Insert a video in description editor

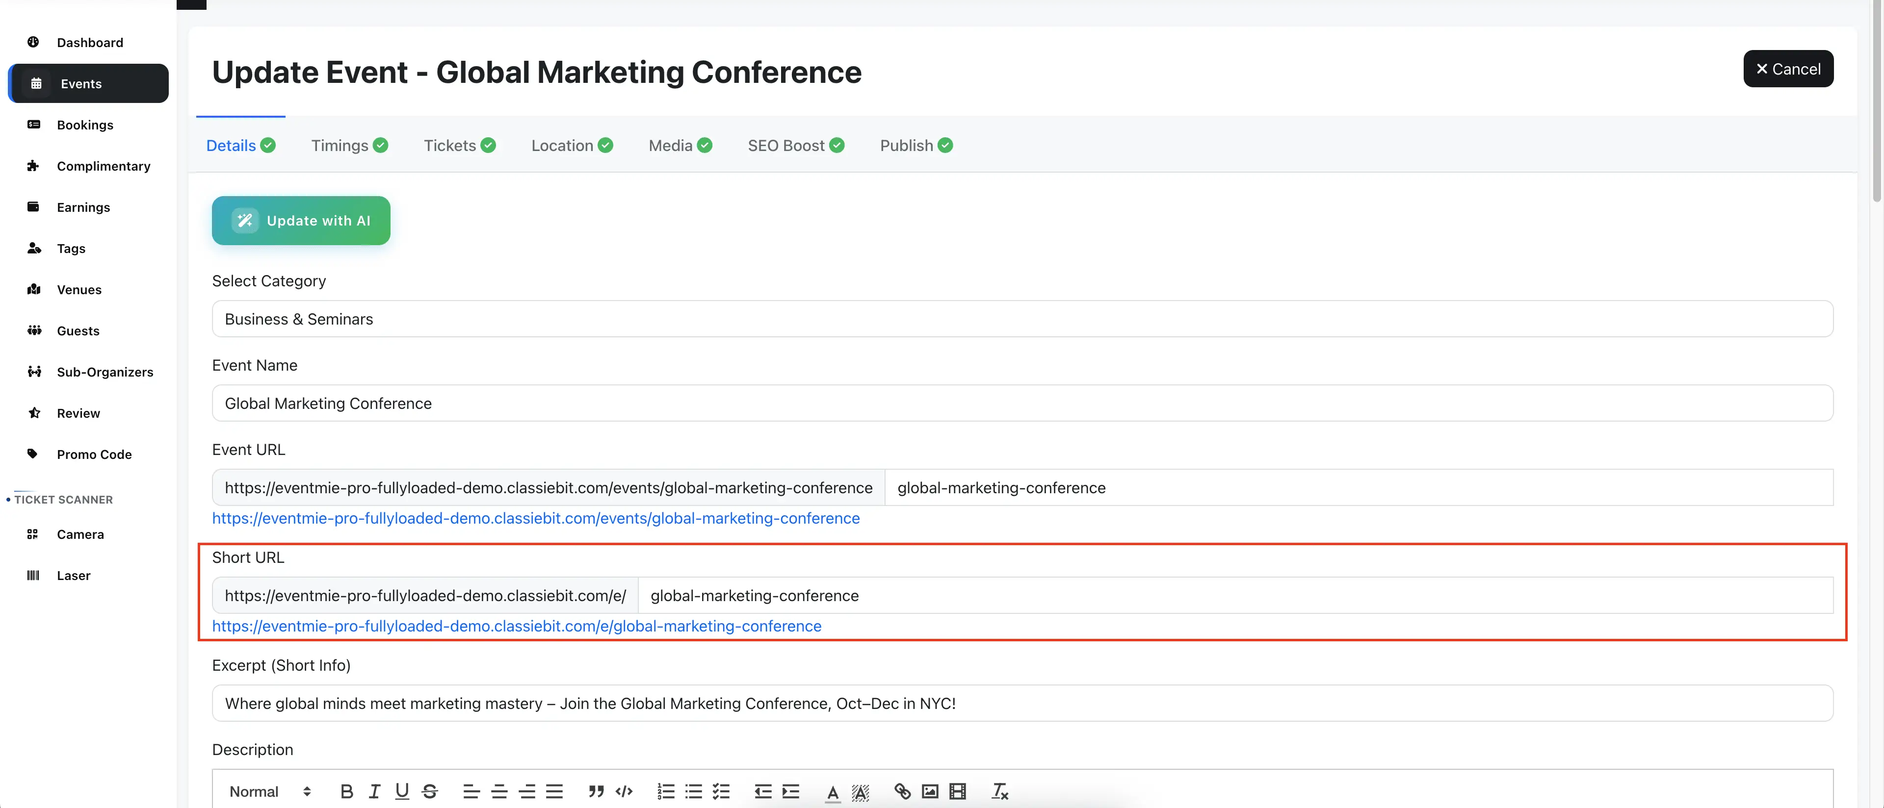957,791
